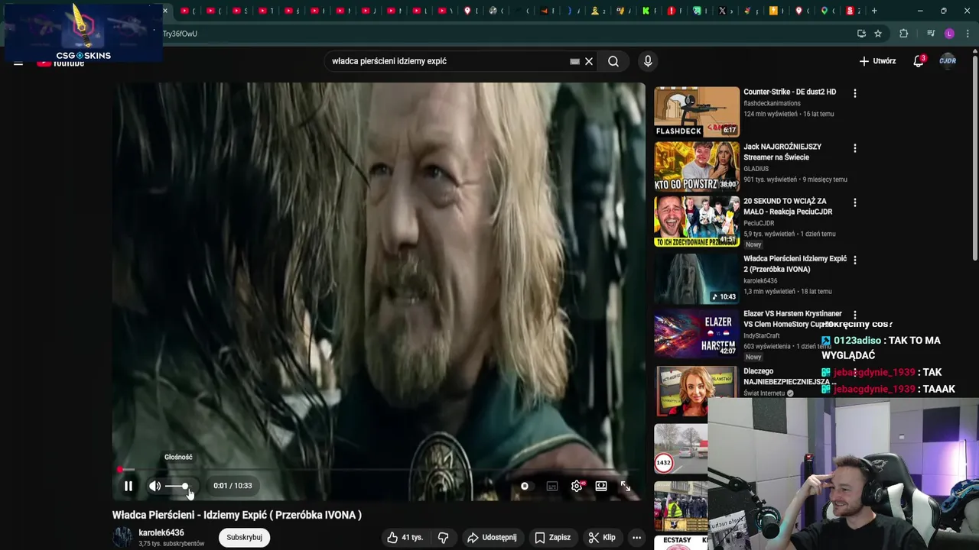Click inside the YouTube search field
The image size is (979, 550).
point(447,61)
